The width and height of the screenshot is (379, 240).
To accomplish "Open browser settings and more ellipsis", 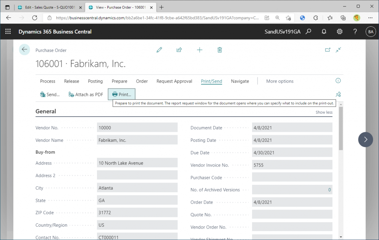I will [x=370, y=18].
